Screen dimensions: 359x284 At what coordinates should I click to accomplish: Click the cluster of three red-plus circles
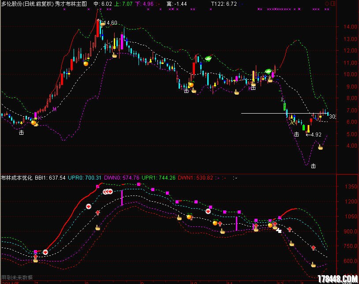tap(108, 192)
